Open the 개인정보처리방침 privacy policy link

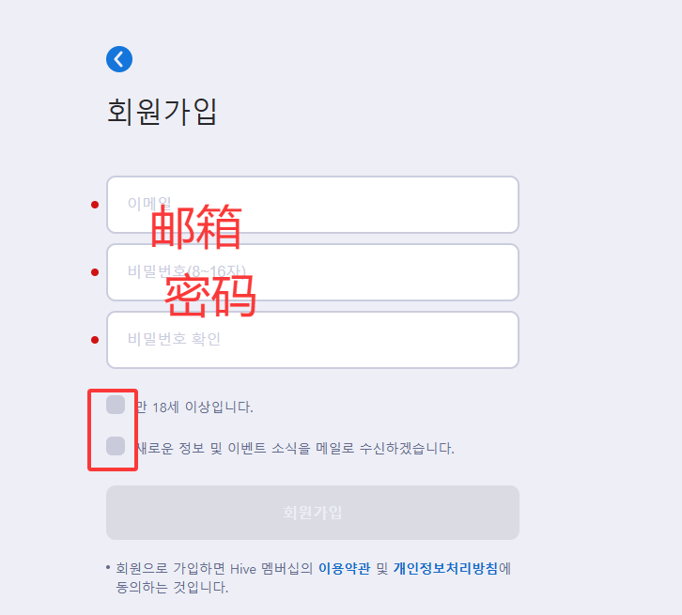tap(445, 568)
